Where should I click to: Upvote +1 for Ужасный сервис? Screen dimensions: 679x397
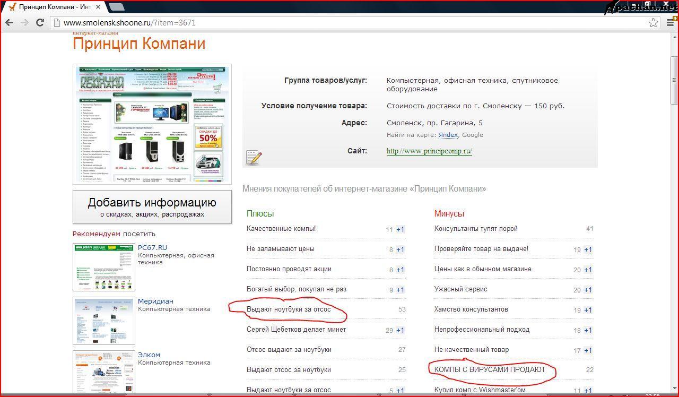tap(588, 290)
